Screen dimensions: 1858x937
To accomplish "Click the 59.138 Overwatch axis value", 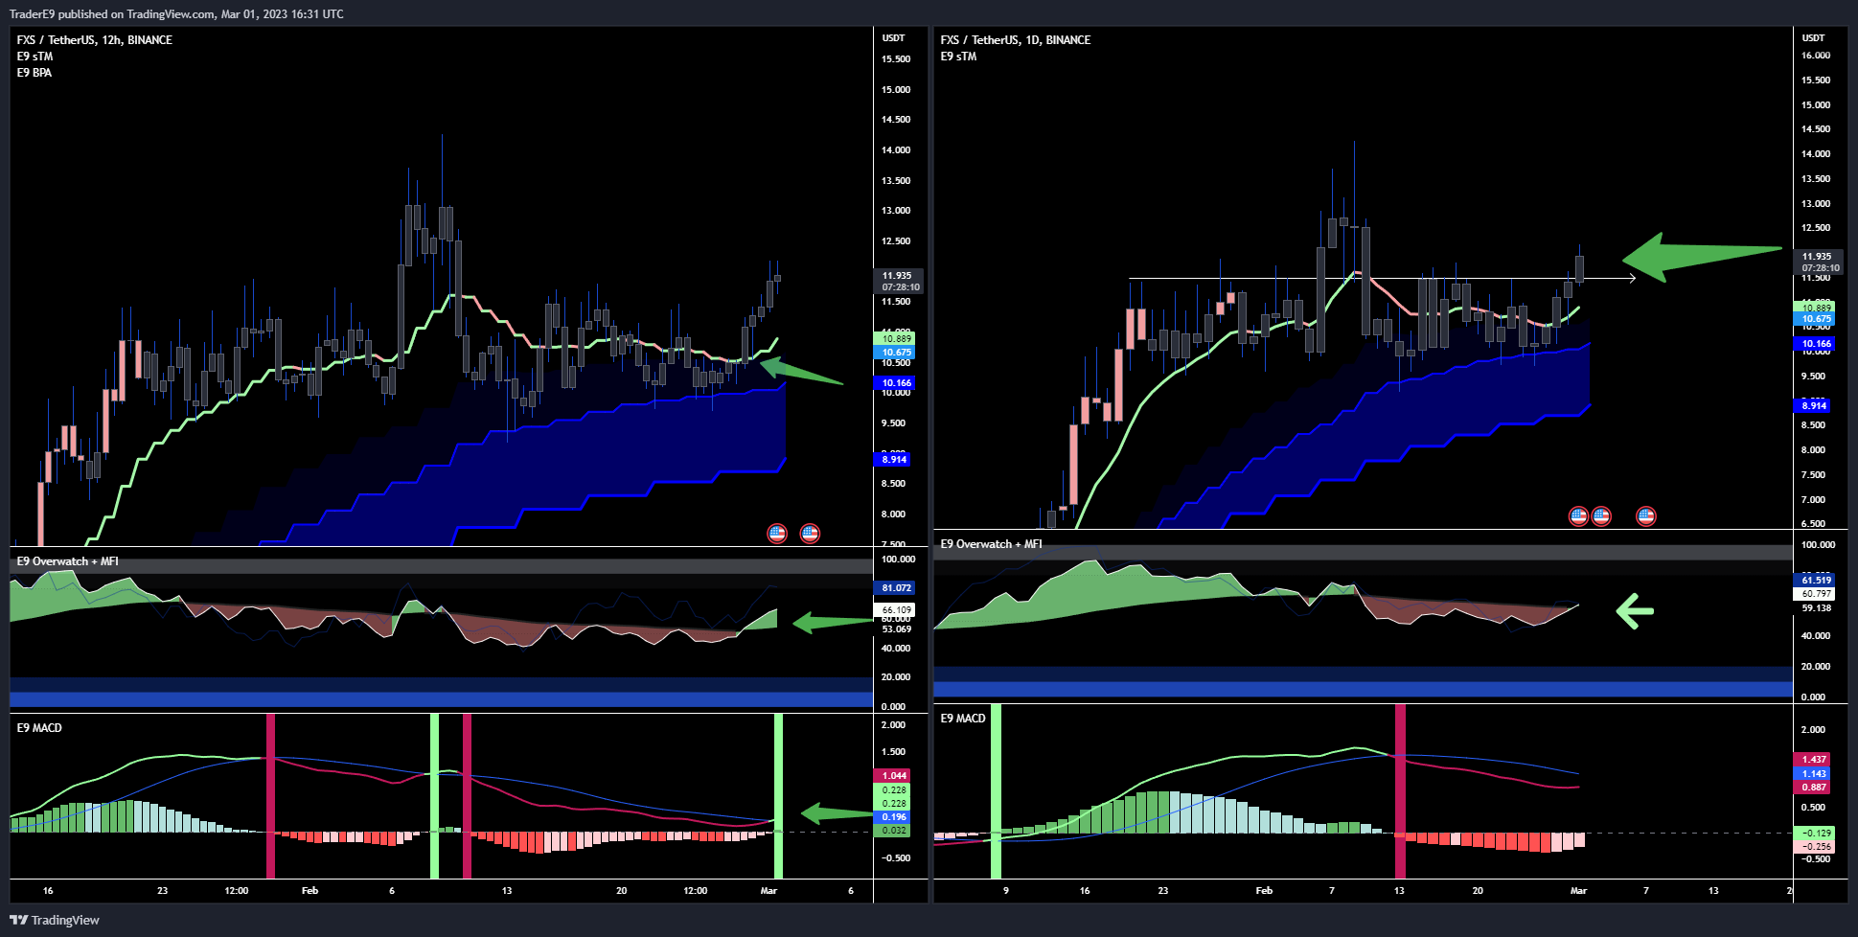I will [x=1816, y=607].
